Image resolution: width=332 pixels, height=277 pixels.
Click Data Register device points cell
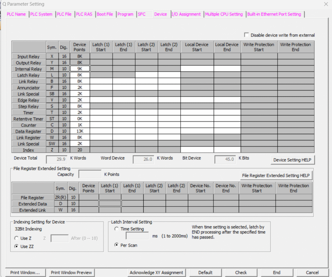80,131
